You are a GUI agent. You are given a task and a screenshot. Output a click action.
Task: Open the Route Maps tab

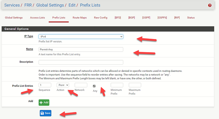click(79, 17)
